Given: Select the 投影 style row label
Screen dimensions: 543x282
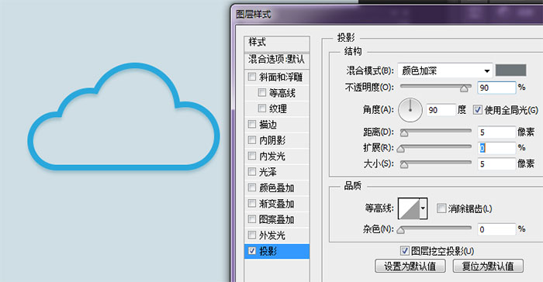Looking at the screenshot, I should [268, 252].
